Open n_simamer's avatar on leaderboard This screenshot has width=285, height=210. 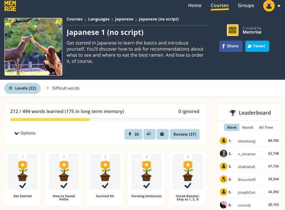click(x=224, y=154)
